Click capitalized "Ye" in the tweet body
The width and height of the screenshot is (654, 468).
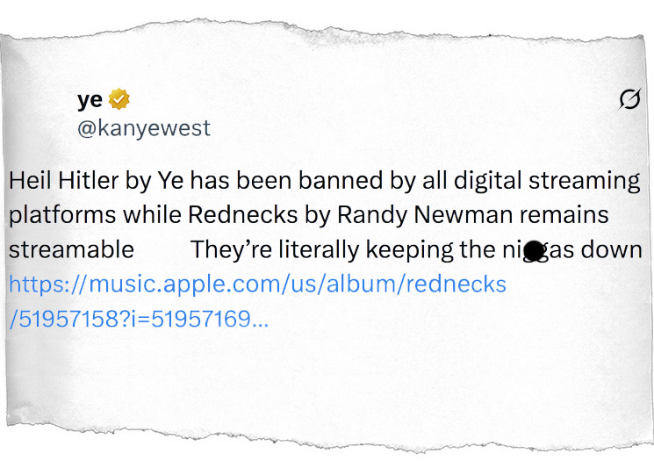169,182
